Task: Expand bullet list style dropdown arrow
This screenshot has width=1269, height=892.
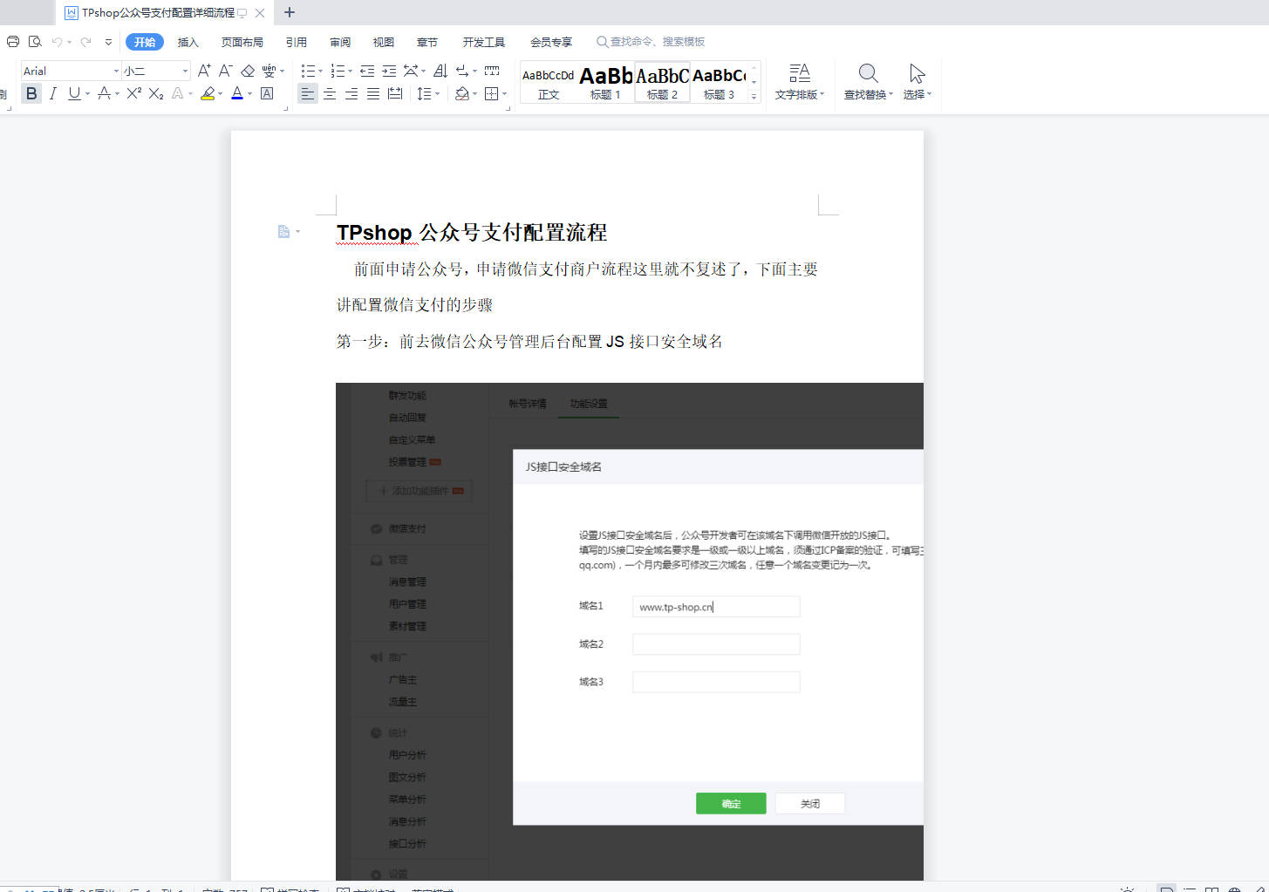Action: click(x=320, y=71)
